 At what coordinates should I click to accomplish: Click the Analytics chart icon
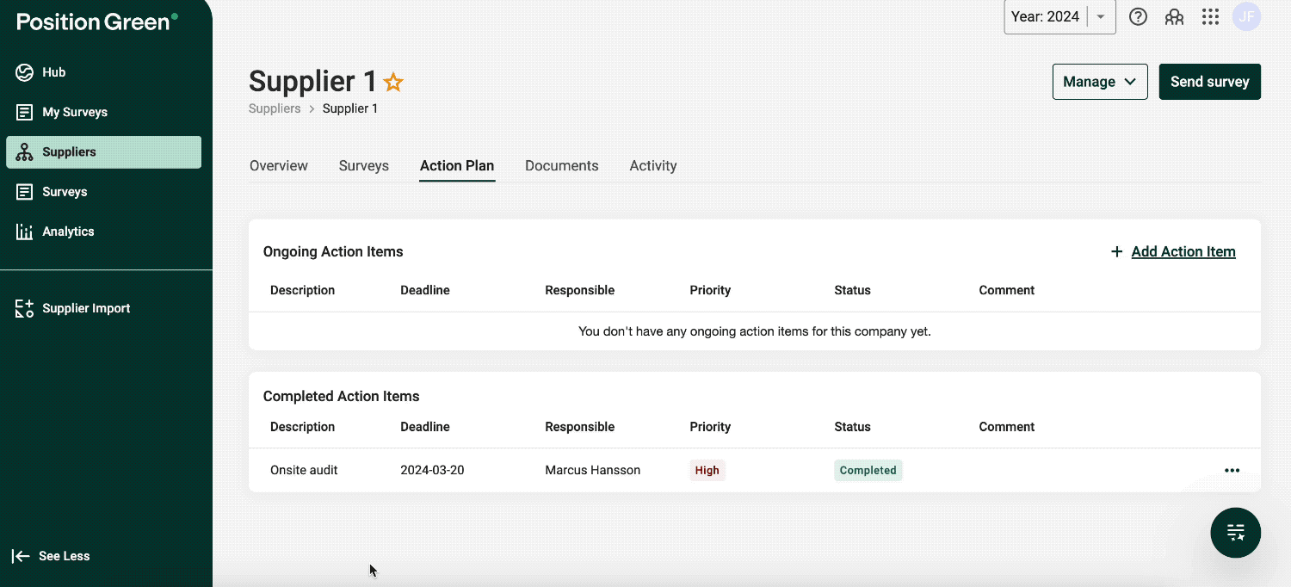pos(25,232)
